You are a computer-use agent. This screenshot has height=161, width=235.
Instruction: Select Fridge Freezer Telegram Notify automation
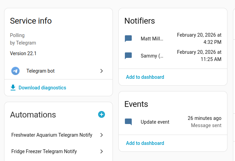click(x=44, y=151)
